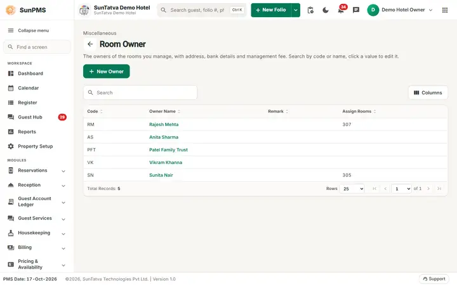Click the SunTatva Demo Hotel logo
This screenshot has width=457, height=285.
pyautogui.click(x=84, y=10)
